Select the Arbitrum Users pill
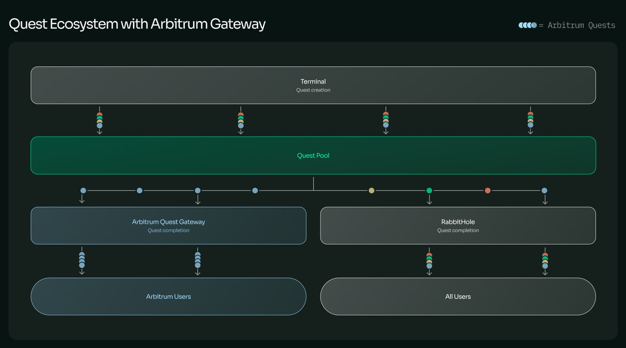This screenshot has width=626, height=348. pyautogui.click(x=168, y=297)
